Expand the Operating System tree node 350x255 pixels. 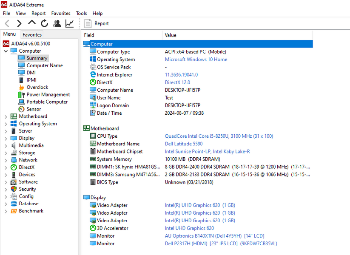click(x=6, y=124)
